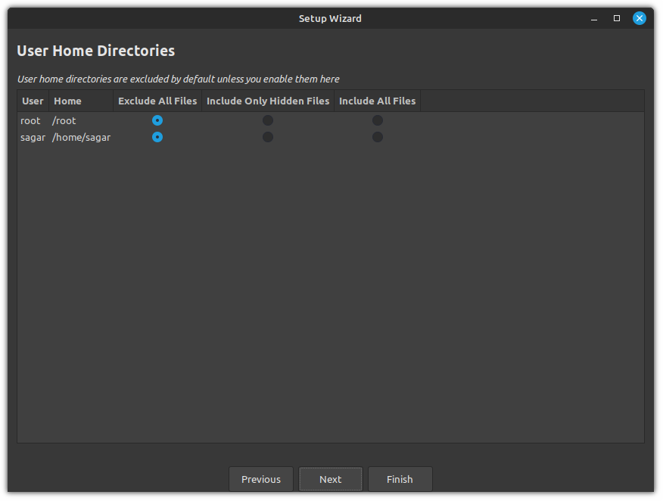Close the Setup Wizard window
663x501 pixels.
[640, 18]
